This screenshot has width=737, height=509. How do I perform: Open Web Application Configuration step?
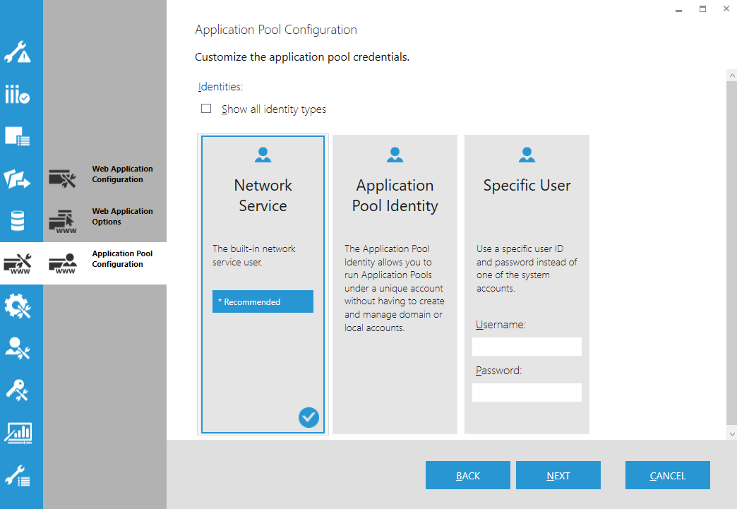point(104,179)
